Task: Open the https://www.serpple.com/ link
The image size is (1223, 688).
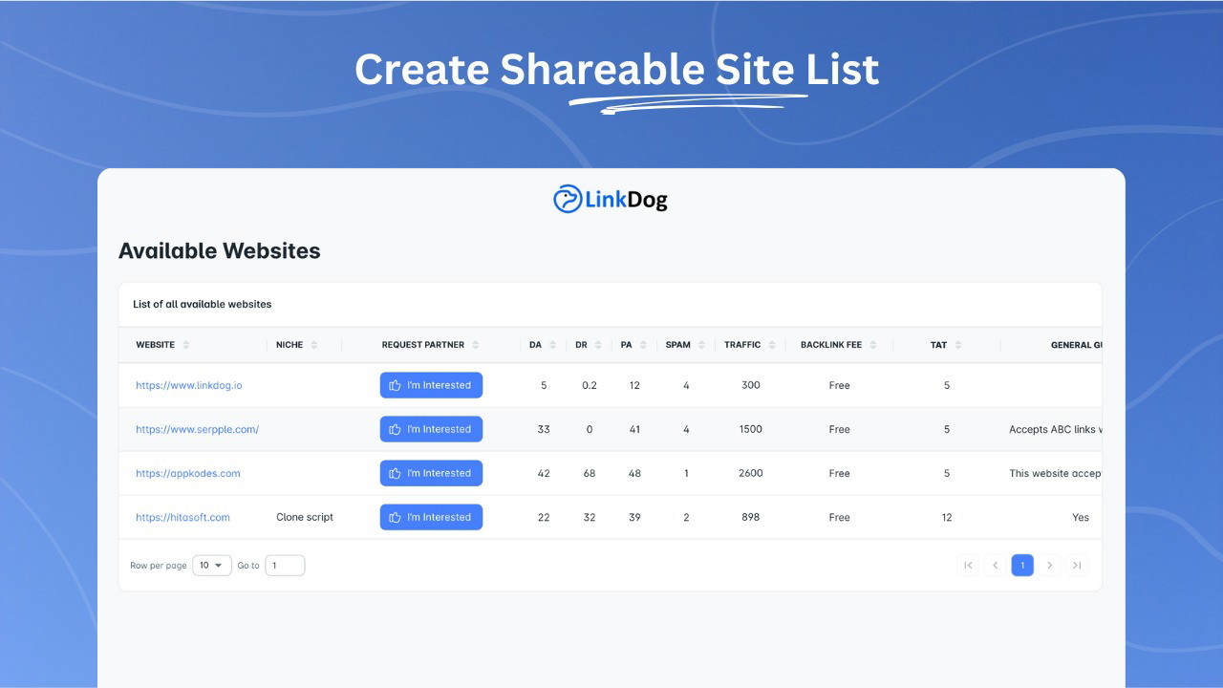Action: [x=197, y=429]
